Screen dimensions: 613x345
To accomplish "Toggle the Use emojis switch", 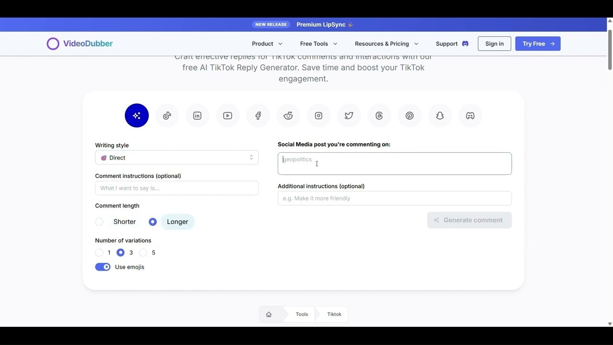I will coord(103,267).
